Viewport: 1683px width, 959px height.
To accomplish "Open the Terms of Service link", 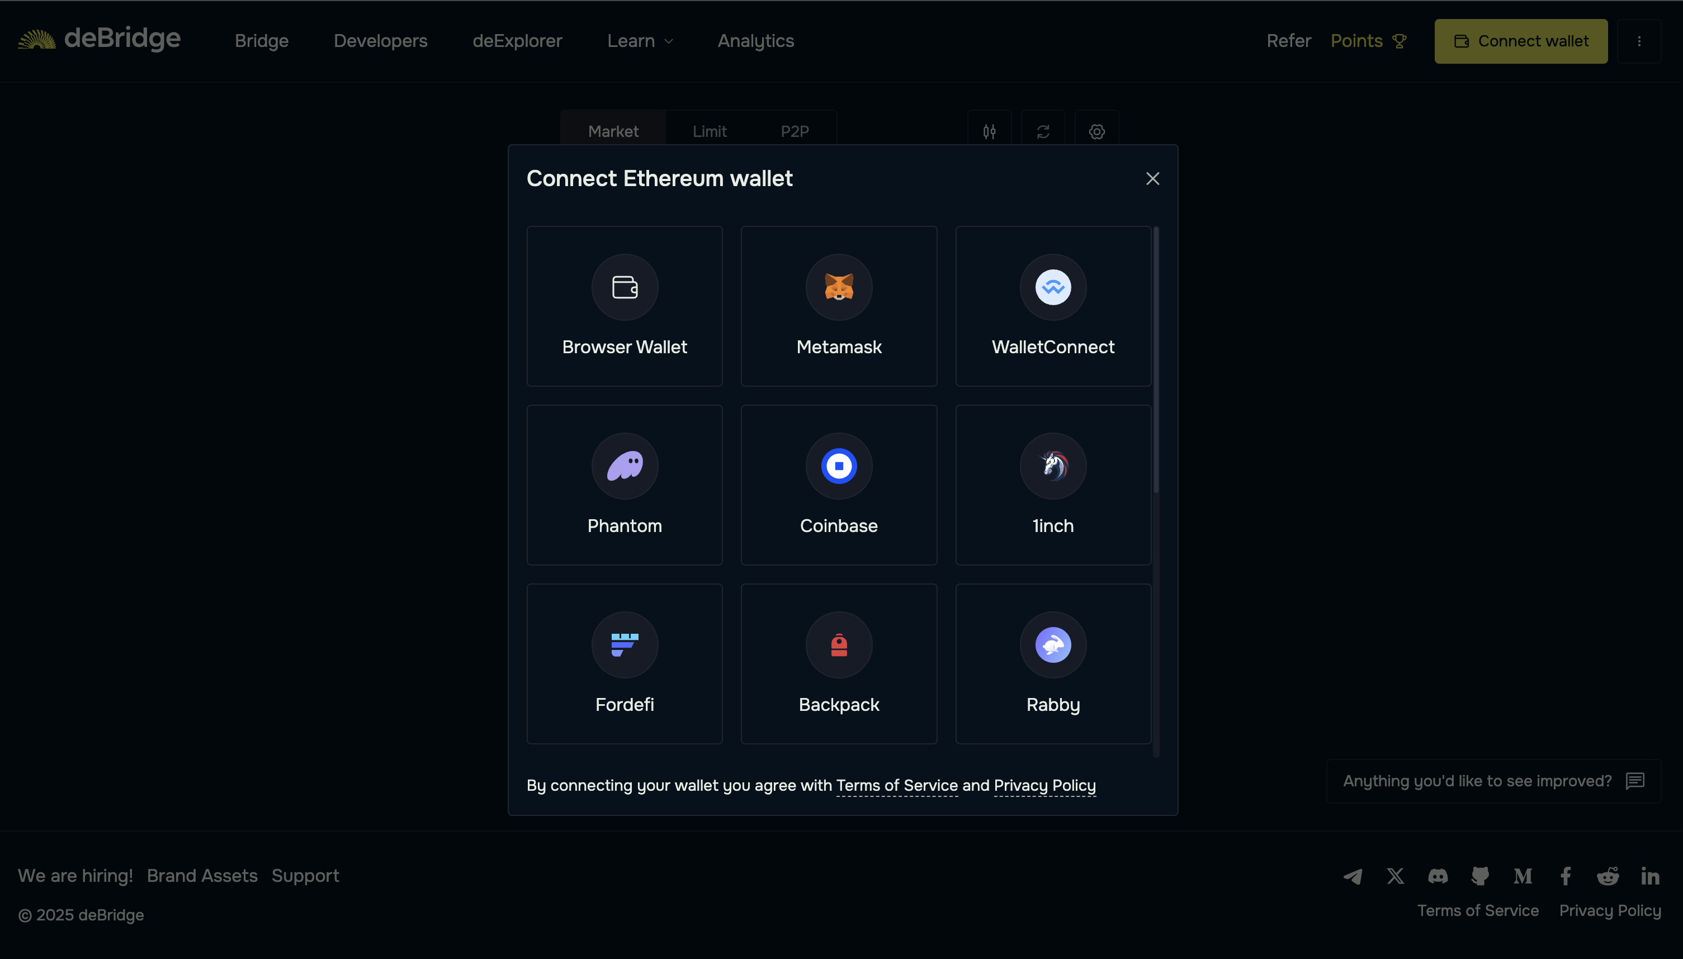I will tap(896, 785).
